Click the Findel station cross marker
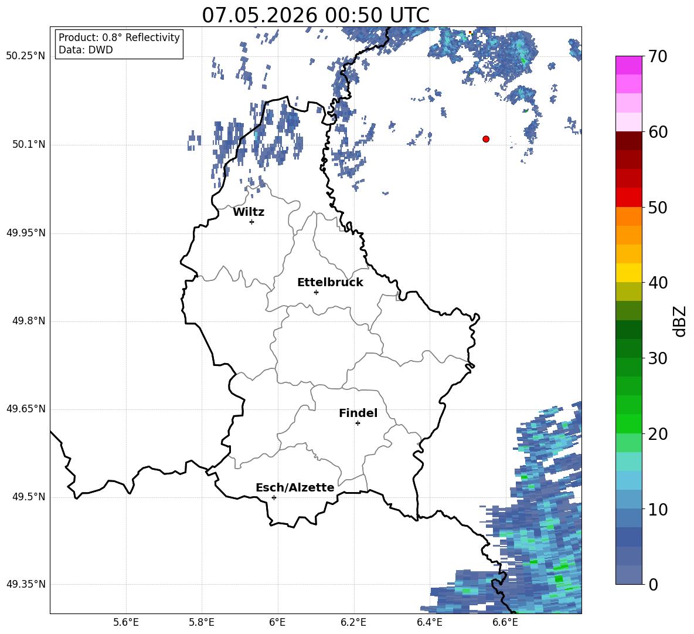The width and height of the screenshot is (694, 634). [x=358, y=423]
